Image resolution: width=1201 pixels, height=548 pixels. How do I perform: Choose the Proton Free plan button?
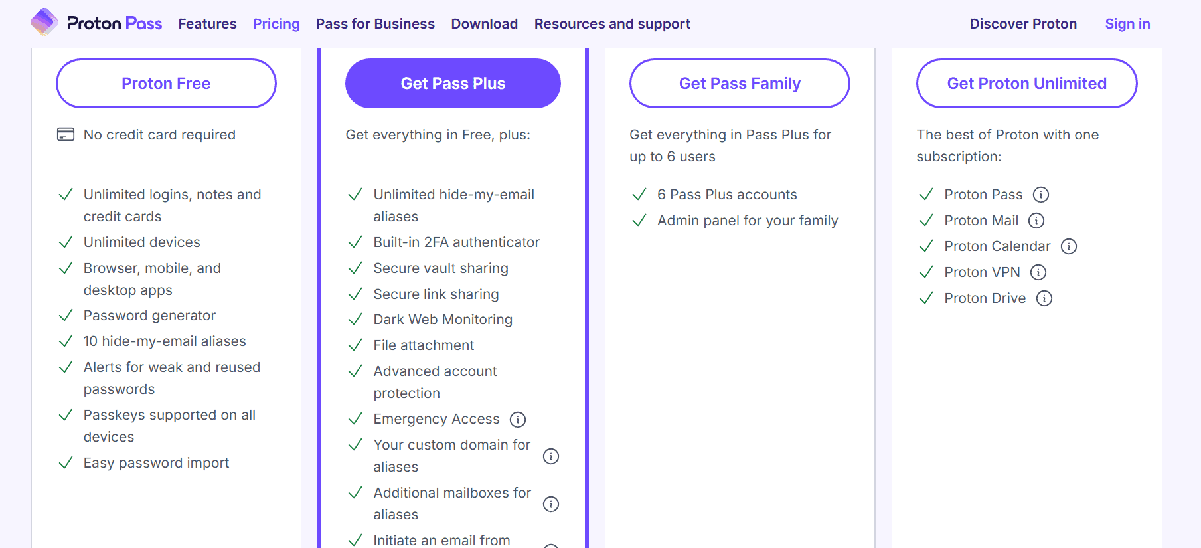pyautogui.click(x=166, y=84)
